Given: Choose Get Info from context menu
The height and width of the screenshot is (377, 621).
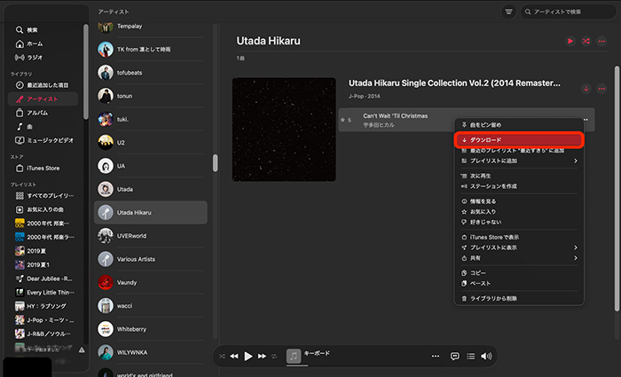Looking at the screenshot, I should point(519,201).
